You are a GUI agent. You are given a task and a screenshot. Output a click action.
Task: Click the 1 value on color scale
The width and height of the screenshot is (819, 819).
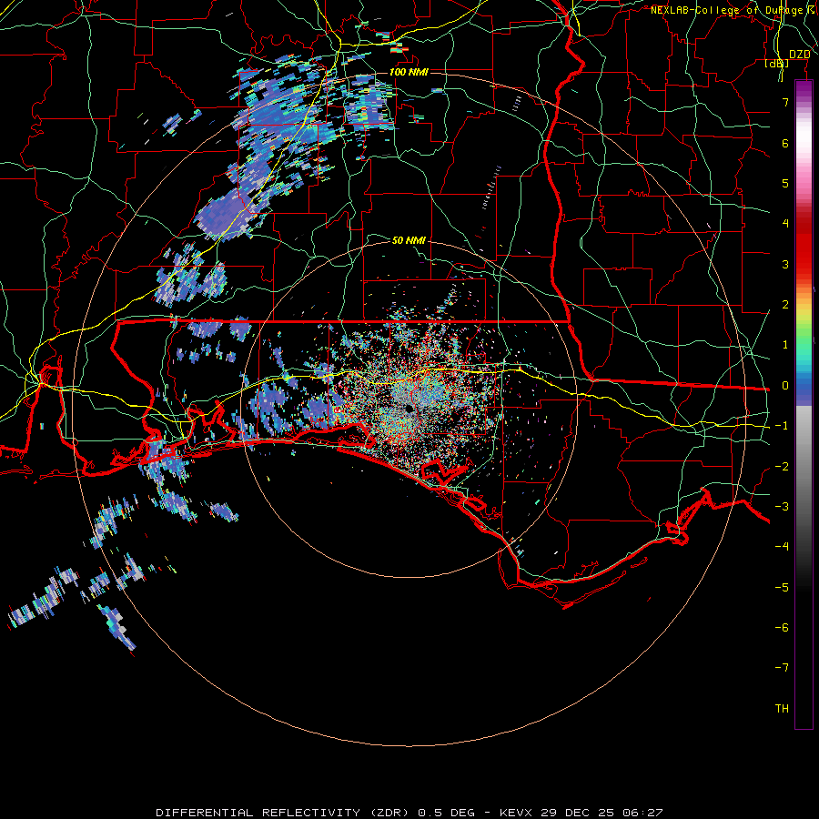coord(785,345)
